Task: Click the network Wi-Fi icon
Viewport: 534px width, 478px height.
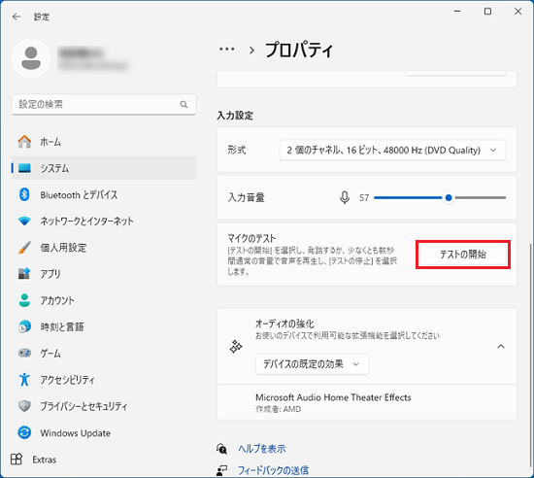Action: (x=24, y=222)
